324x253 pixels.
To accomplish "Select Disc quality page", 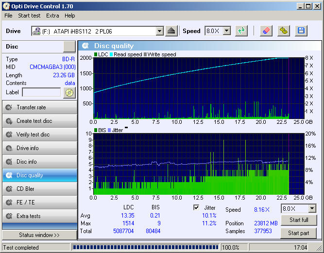I will click(x=40, y=175).
